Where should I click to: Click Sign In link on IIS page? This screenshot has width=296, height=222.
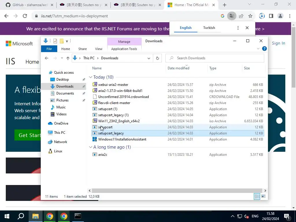tap(278, 43)
